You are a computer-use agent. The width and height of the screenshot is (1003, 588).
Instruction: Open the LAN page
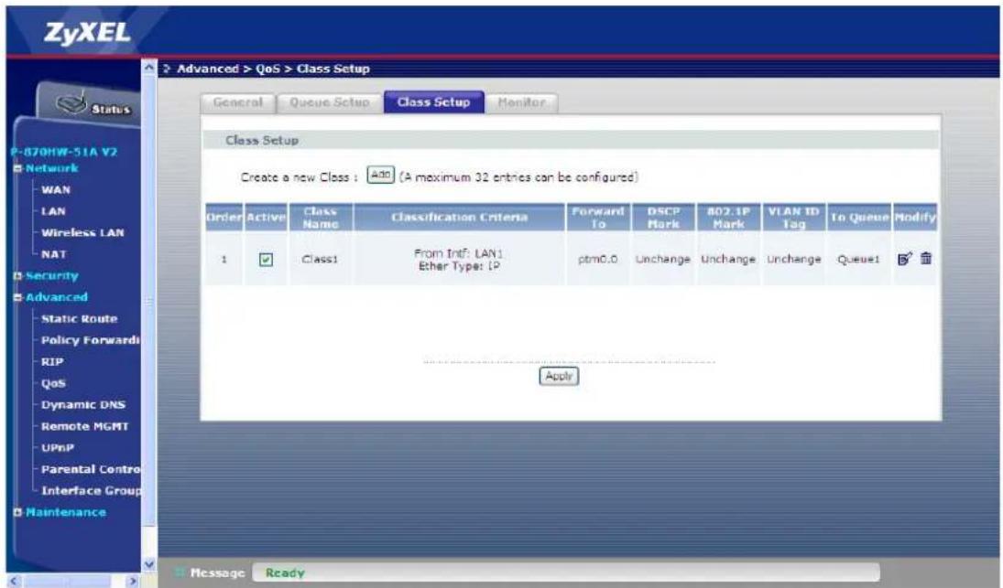point(53,211)
